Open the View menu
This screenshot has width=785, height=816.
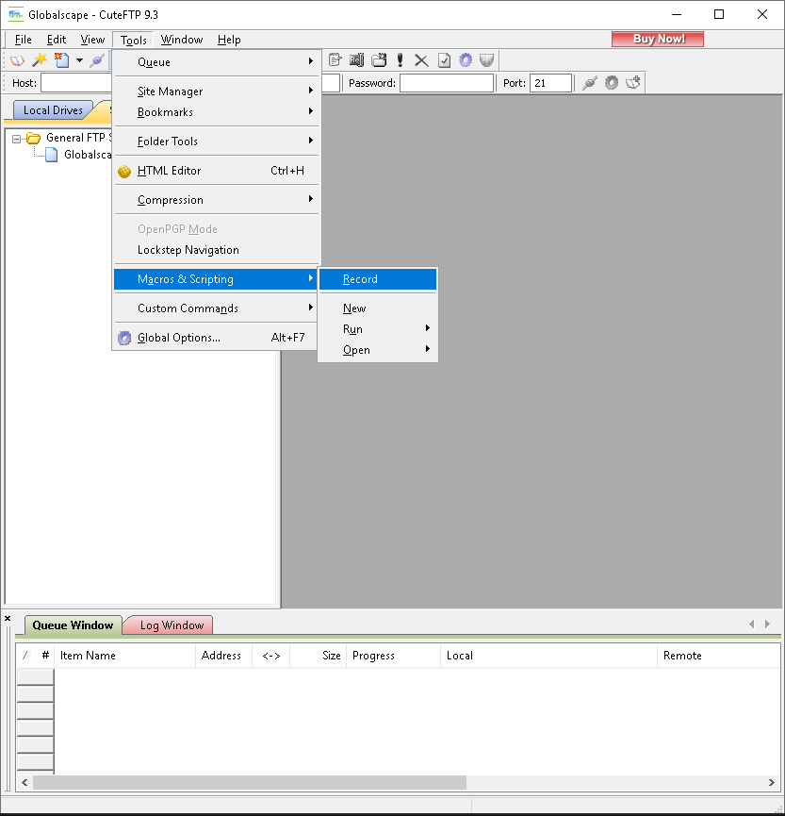click(x=92, y=40)
